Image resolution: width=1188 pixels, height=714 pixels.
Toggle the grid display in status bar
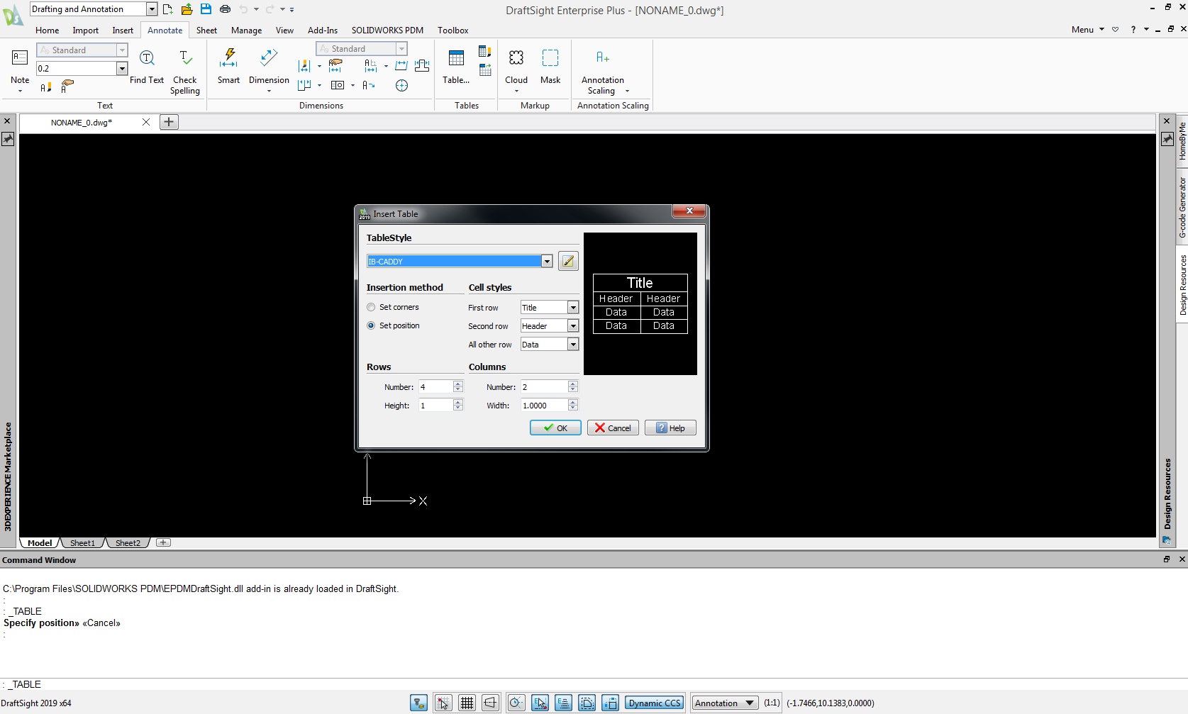pyautogui.click(x=467, y=703)
